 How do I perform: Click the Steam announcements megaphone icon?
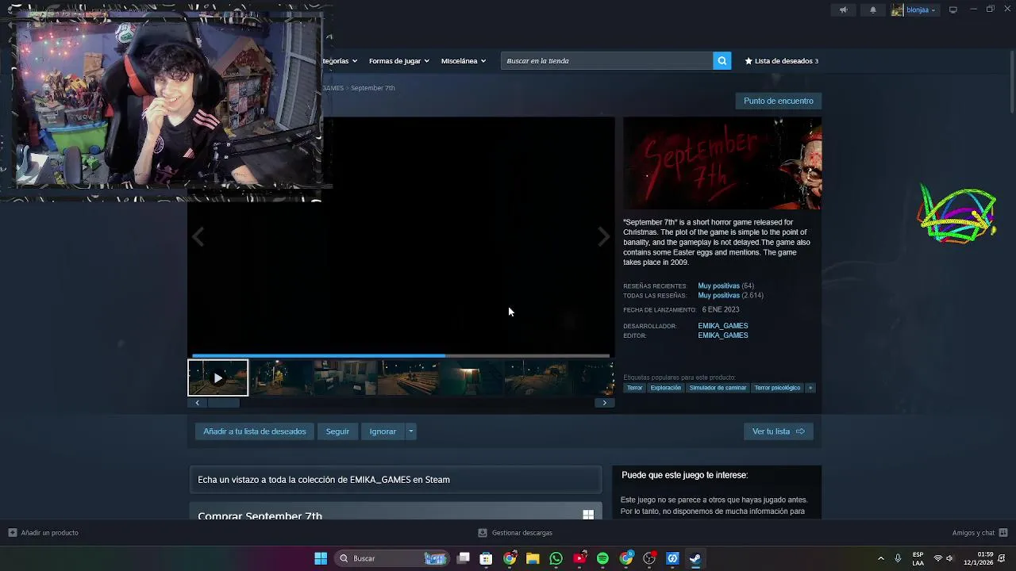coord(843,10)
